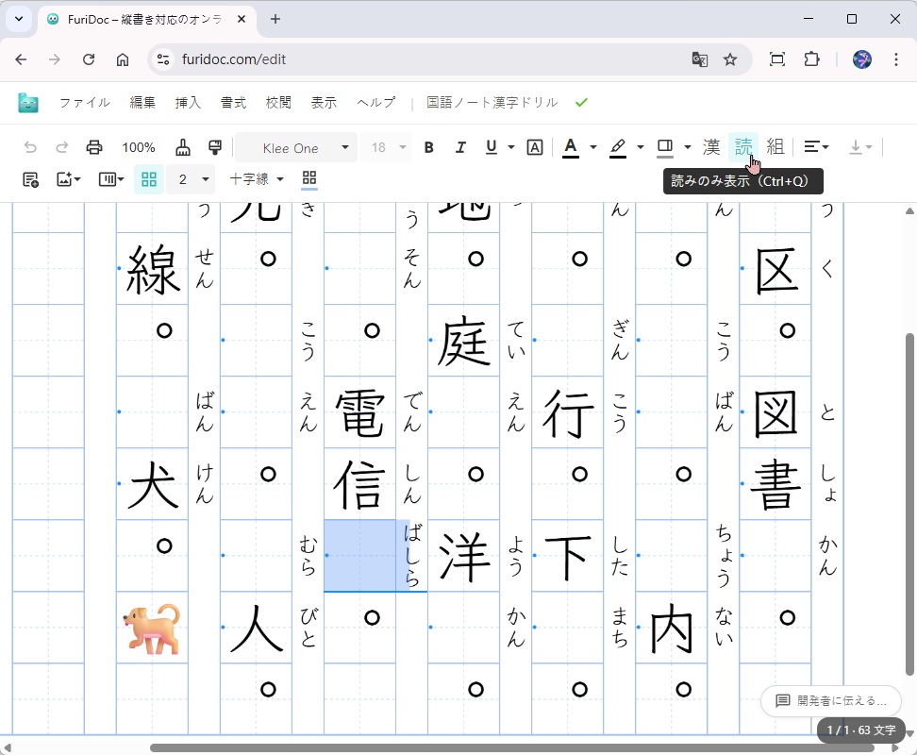Open the grid size dropdown showing 2

click(x=190, y=179)
